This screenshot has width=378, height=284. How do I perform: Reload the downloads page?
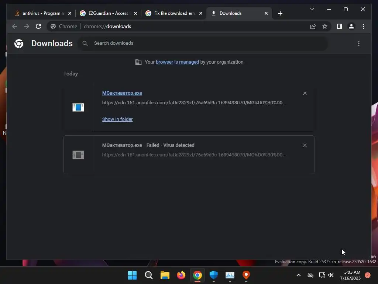[x=38, y=26]
